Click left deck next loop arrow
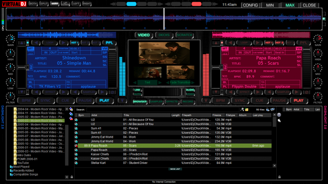This screenshot has width=328, height=184. click(64, 43)
